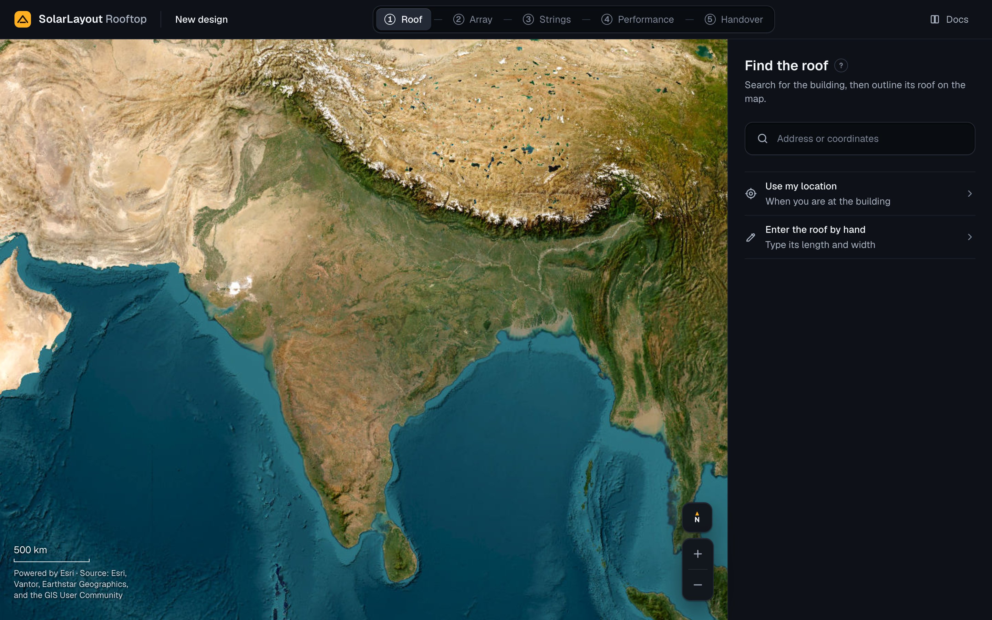The image size is (992, 620).
Task: Click the 500 km scale label
Action: pyautogui.click(x=30, y=550)
